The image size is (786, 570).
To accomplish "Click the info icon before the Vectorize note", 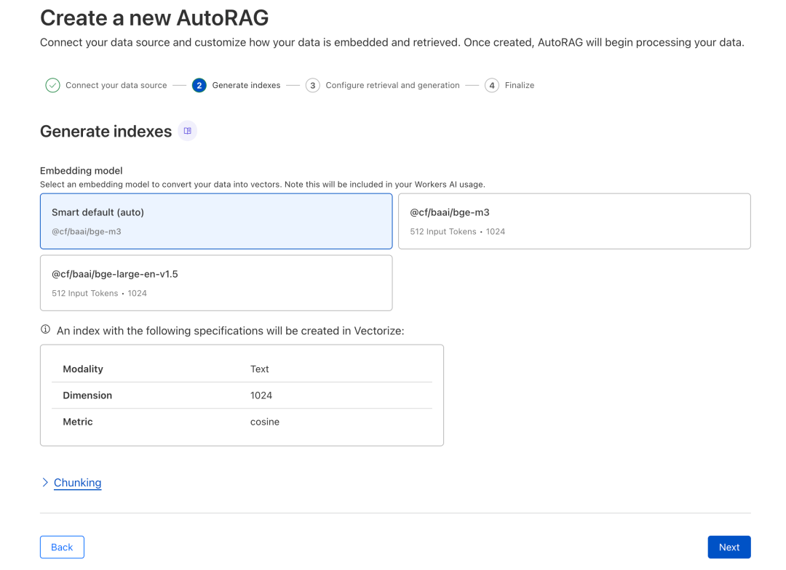I will (44, 329).
